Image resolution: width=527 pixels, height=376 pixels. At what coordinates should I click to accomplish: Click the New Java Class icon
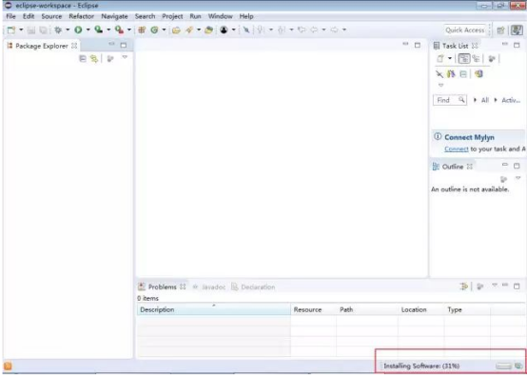154,30
